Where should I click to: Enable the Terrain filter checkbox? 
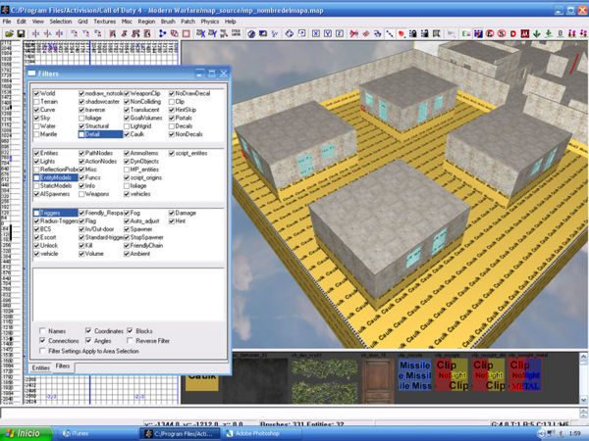(x=36, y=102)
